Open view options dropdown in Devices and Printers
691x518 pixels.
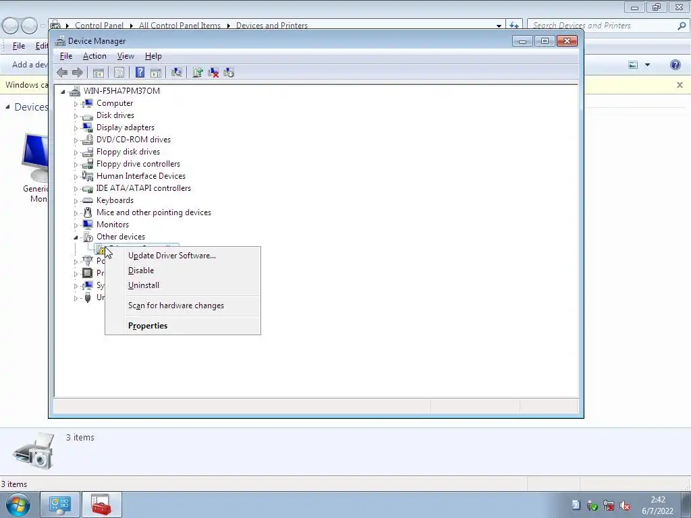(x=647, y=65)
